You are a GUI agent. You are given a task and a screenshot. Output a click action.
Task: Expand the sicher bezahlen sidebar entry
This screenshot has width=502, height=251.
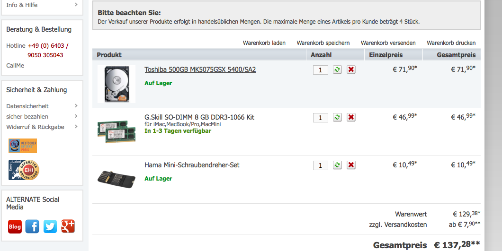(42, 116)
